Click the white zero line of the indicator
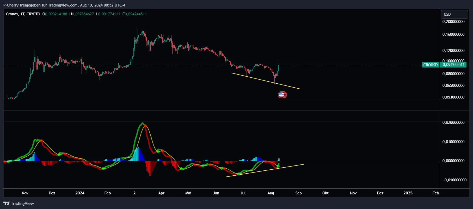 click(222, 161)
